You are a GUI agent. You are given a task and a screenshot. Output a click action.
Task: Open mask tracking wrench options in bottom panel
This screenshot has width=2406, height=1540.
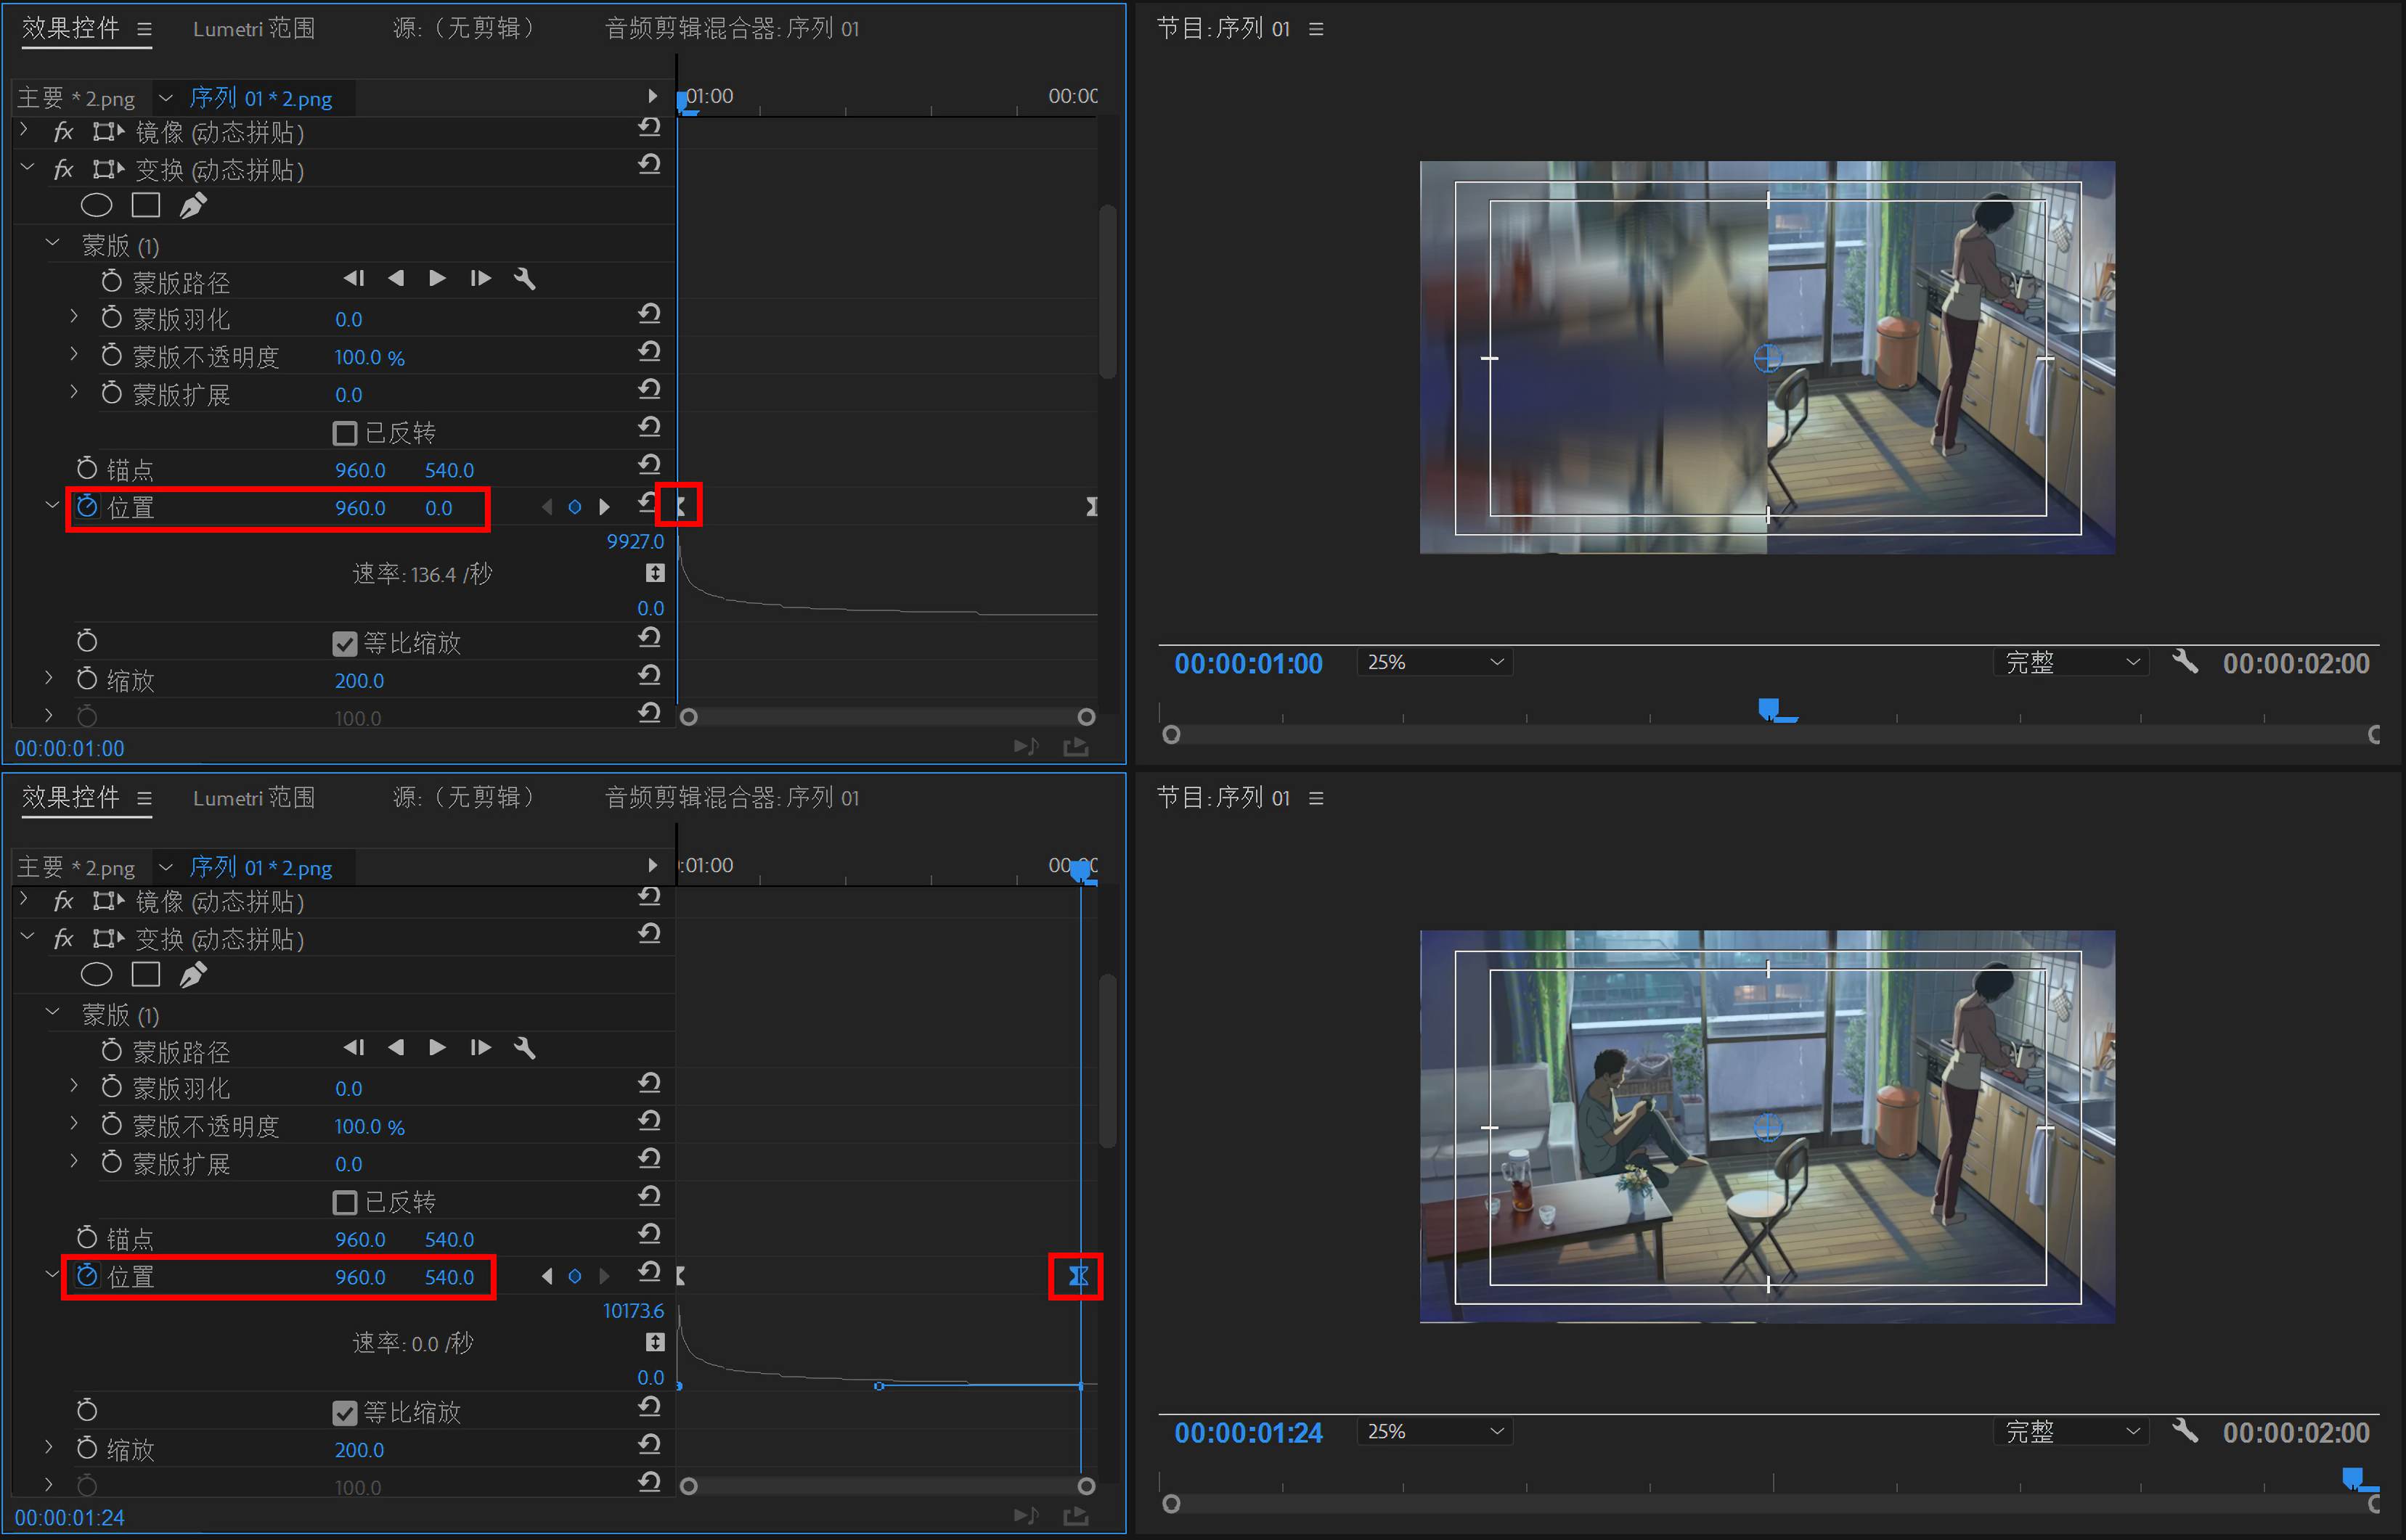[x=524, y=1048]
